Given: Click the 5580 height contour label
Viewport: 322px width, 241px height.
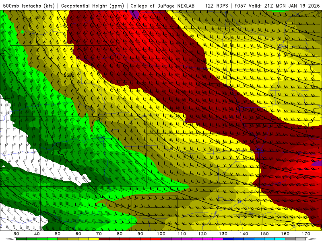Looking at the screenshot, I should point(69,75).
